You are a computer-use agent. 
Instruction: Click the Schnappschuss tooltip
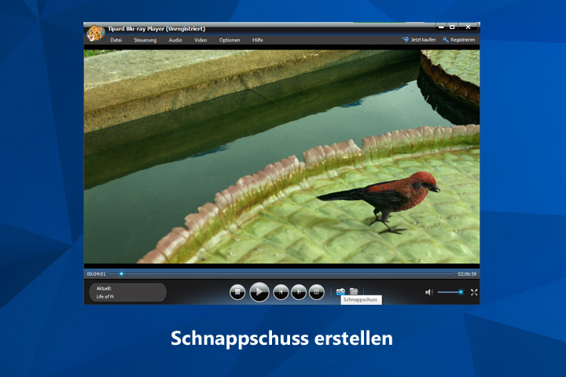[x=361, y=300]
